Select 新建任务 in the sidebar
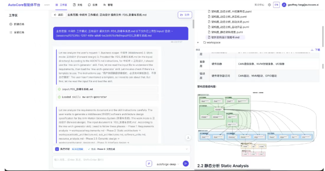The image size is (325, 171). click(x=17, y=24)
